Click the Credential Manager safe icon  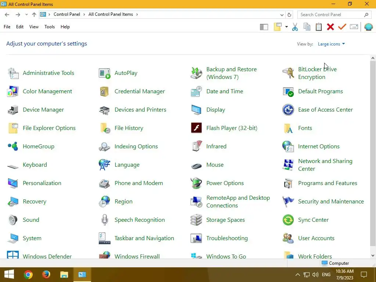(105, 91)
